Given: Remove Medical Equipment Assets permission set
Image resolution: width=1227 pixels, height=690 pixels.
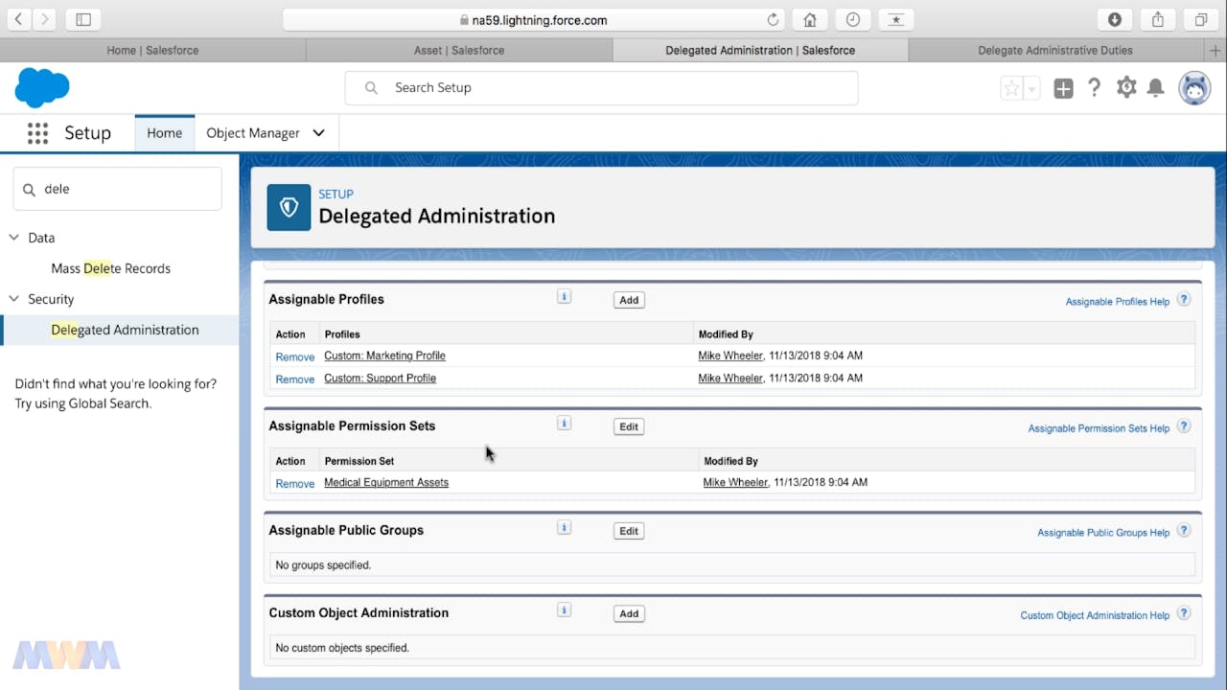Looking at the screenshot, I should point(295,484).
